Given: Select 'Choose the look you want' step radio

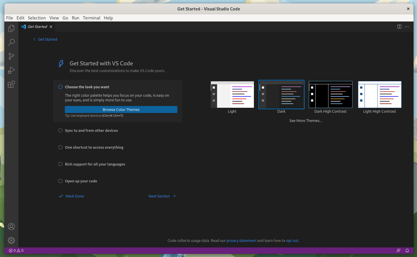Looking at the screenshot, I should coord(60,87).
